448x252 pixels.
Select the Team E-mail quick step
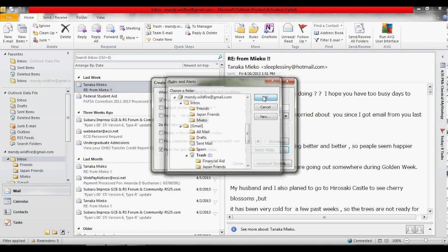point(160,33)
